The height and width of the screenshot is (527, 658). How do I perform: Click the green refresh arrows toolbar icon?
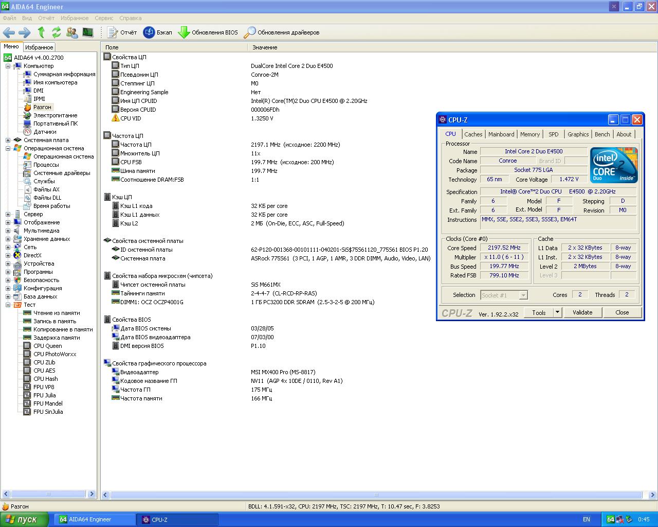pos(57,32)
